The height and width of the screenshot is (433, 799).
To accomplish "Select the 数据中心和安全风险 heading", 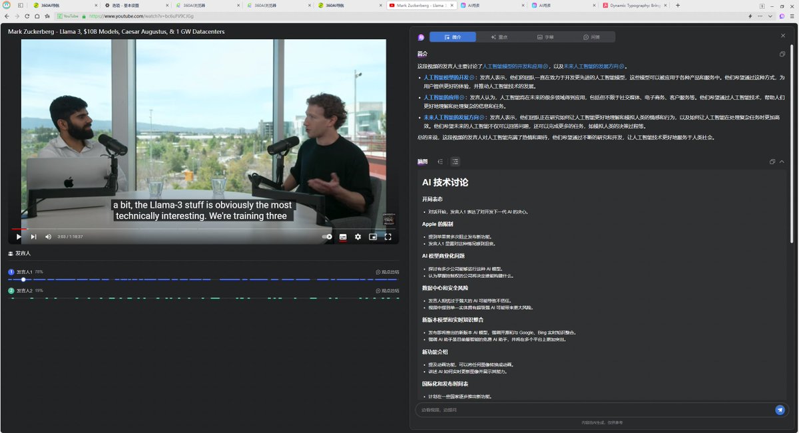I will (445, 288).
